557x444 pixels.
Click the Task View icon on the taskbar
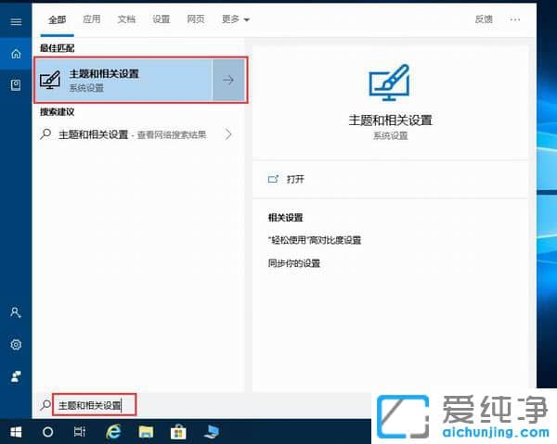coord(80,432)
